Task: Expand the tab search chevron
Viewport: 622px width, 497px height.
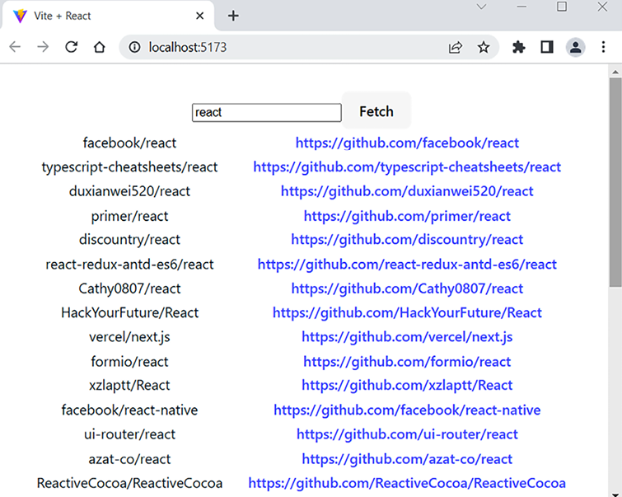Action: (x=482, y=7)
